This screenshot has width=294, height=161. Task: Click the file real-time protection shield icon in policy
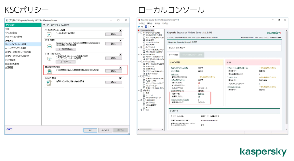coord(49,34)
